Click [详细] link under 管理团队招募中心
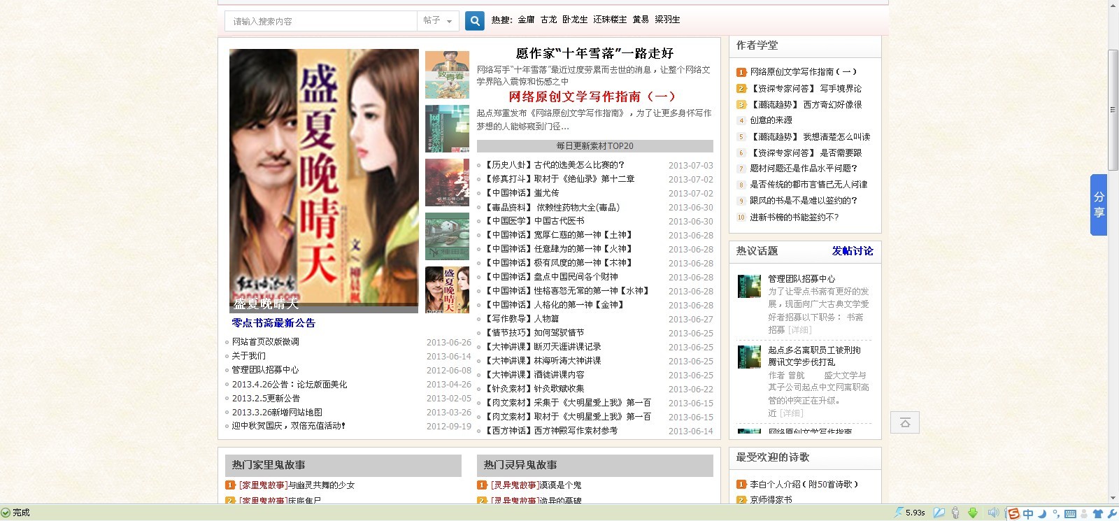Viewport: 1119px width, 521px height. pos(800,330)
